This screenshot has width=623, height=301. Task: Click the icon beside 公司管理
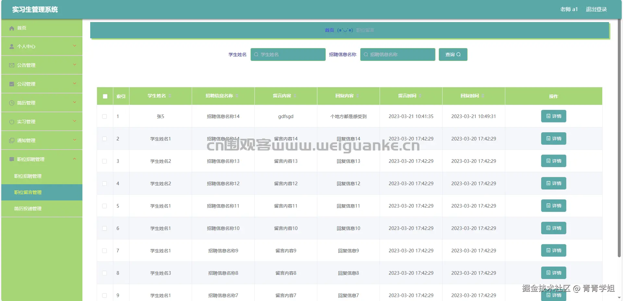(12, 84)
